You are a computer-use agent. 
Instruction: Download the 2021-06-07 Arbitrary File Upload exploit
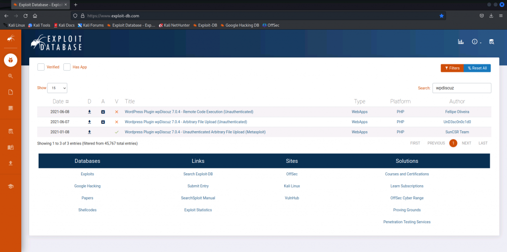[x=90, y=122]
